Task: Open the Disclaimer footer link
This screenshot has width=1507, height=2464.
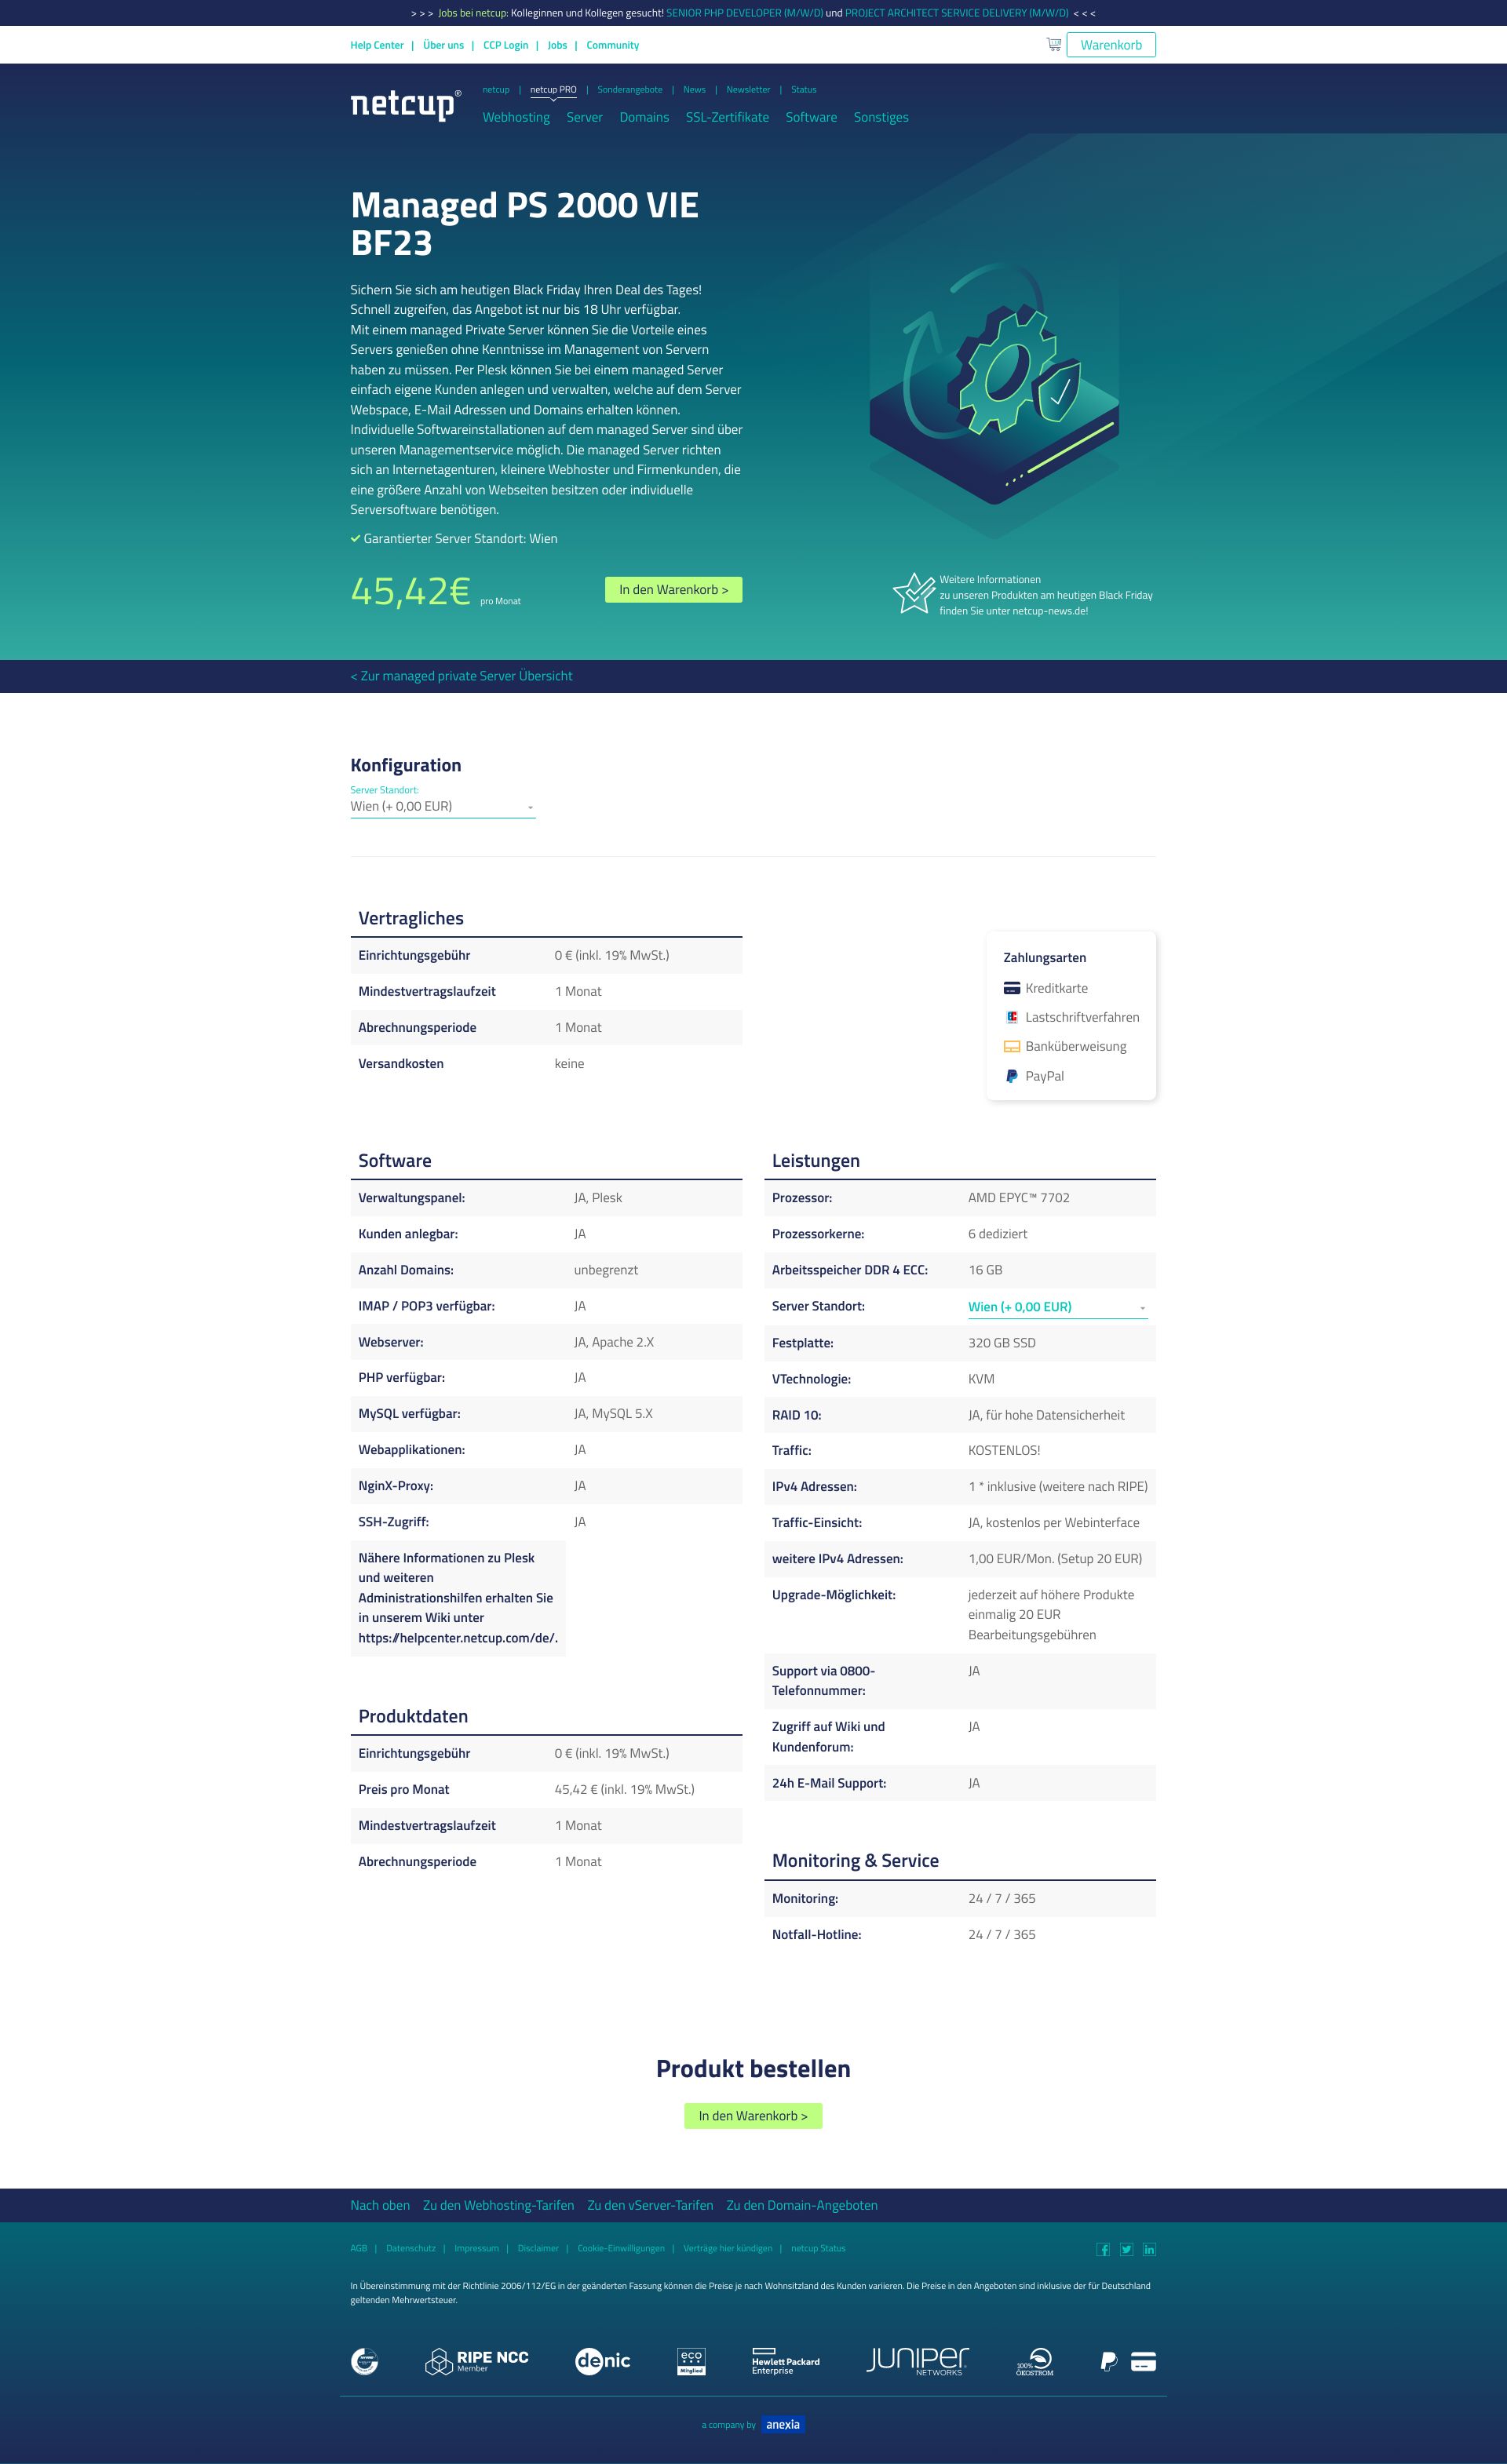Action: (538, 2248)
